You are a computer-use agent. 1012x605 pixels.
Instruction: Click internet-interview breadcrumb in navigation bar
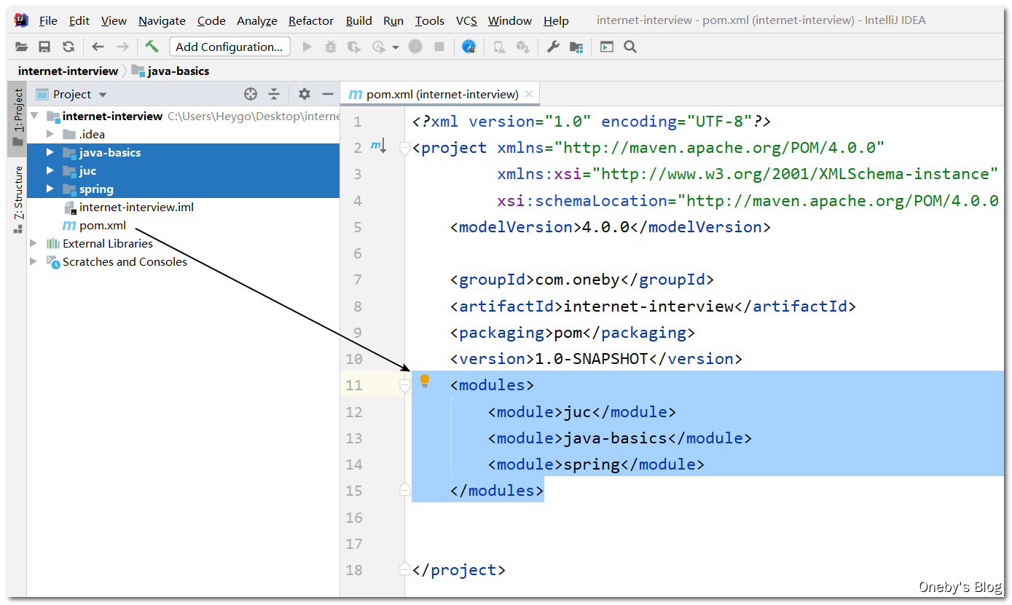[68, 71]
